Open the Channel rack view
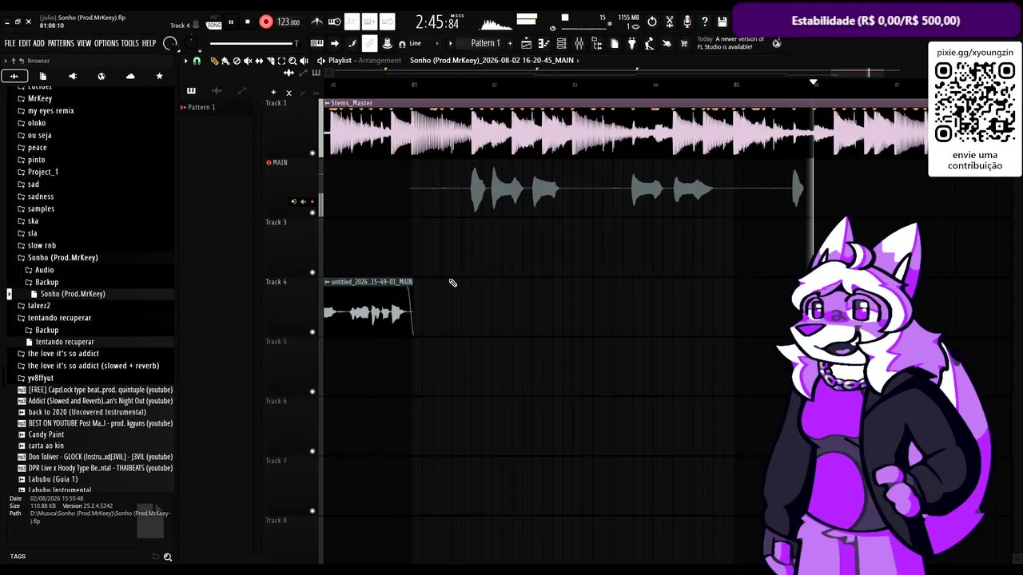 (562, 43)
